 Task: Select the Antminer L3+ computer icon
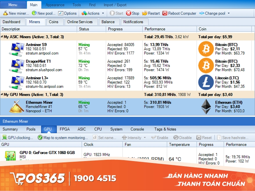(17, 83)
